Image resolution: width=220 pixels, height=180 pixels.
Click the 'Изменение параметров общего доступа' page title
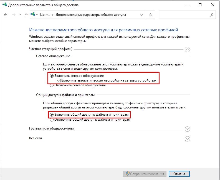coord(103,30)
